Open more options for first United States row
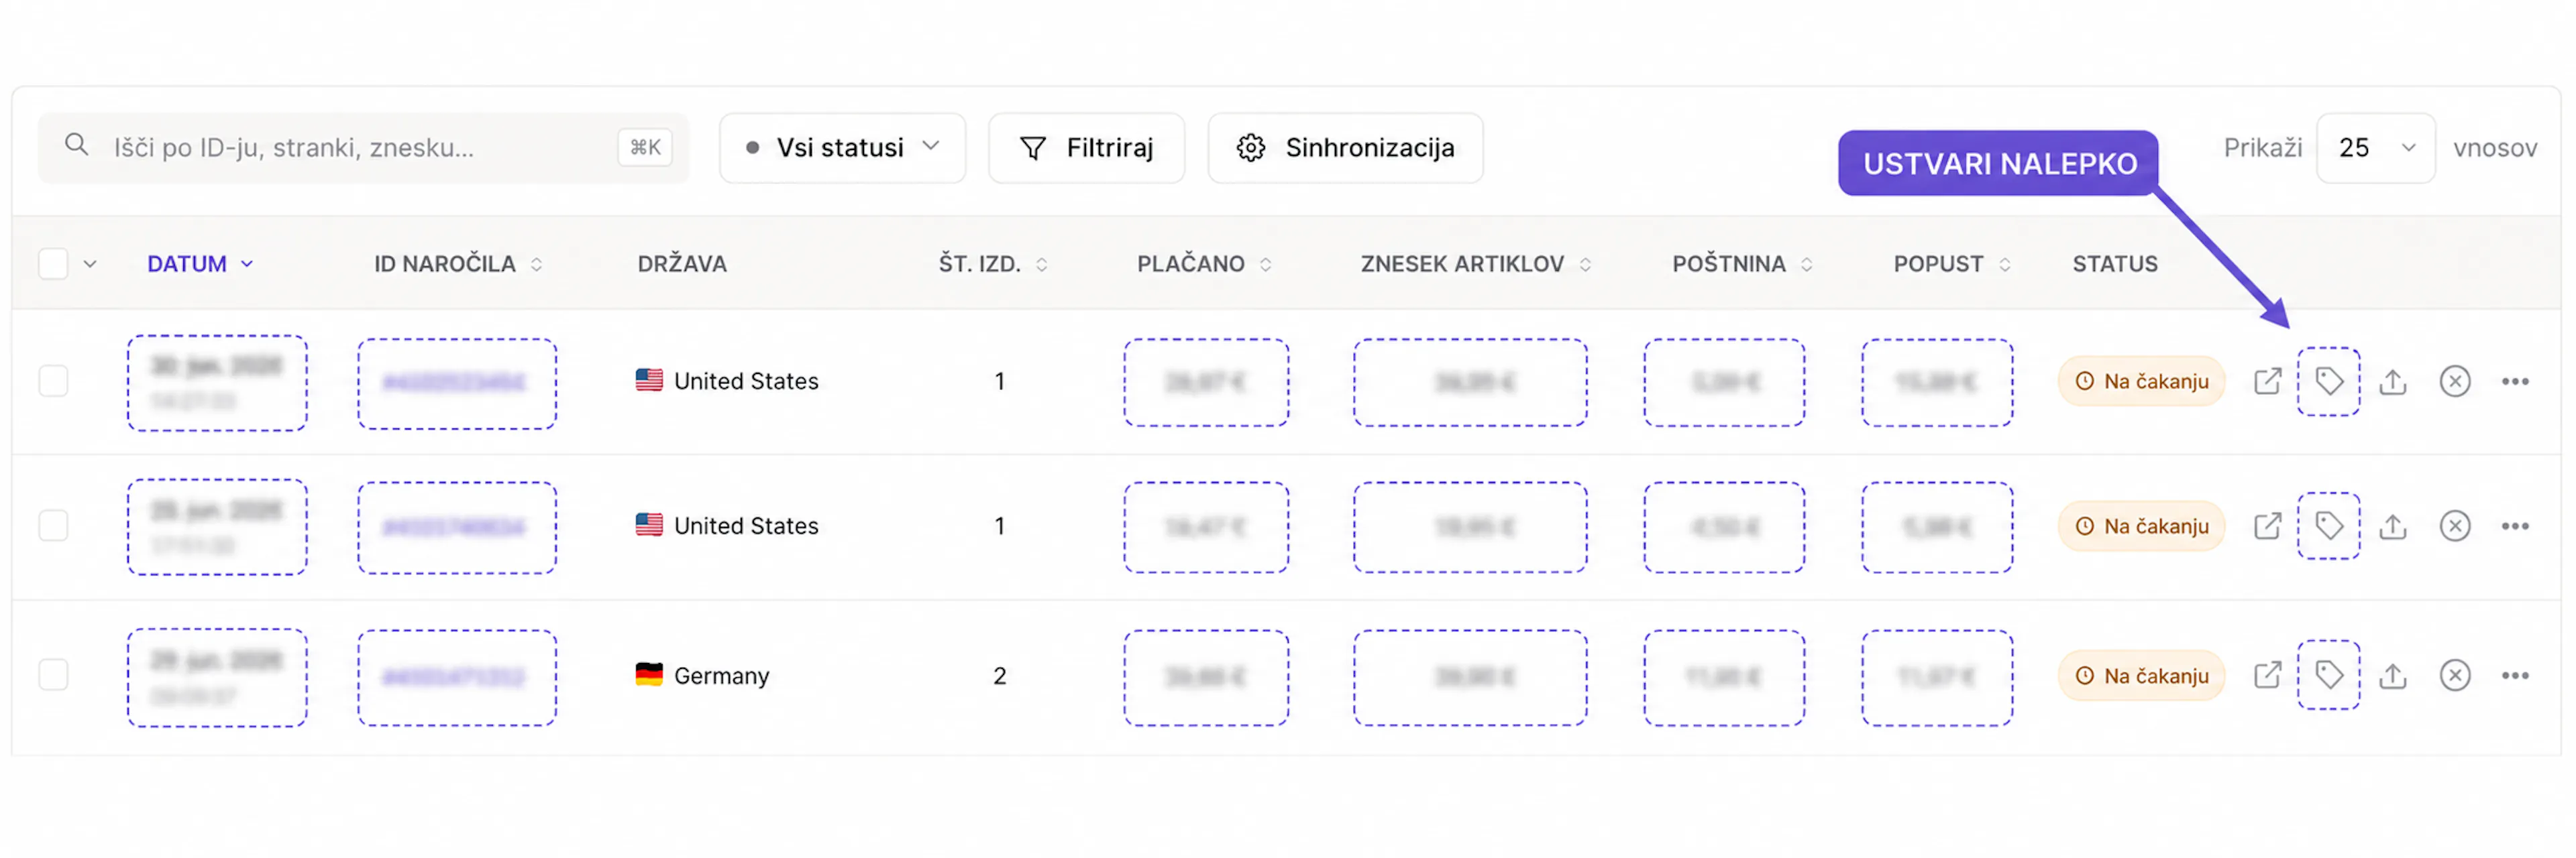 point(2515,381)
